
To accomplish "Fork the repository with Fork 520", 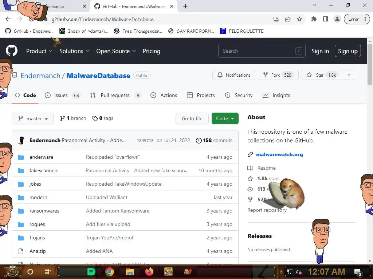I will (x=278, y=75).
